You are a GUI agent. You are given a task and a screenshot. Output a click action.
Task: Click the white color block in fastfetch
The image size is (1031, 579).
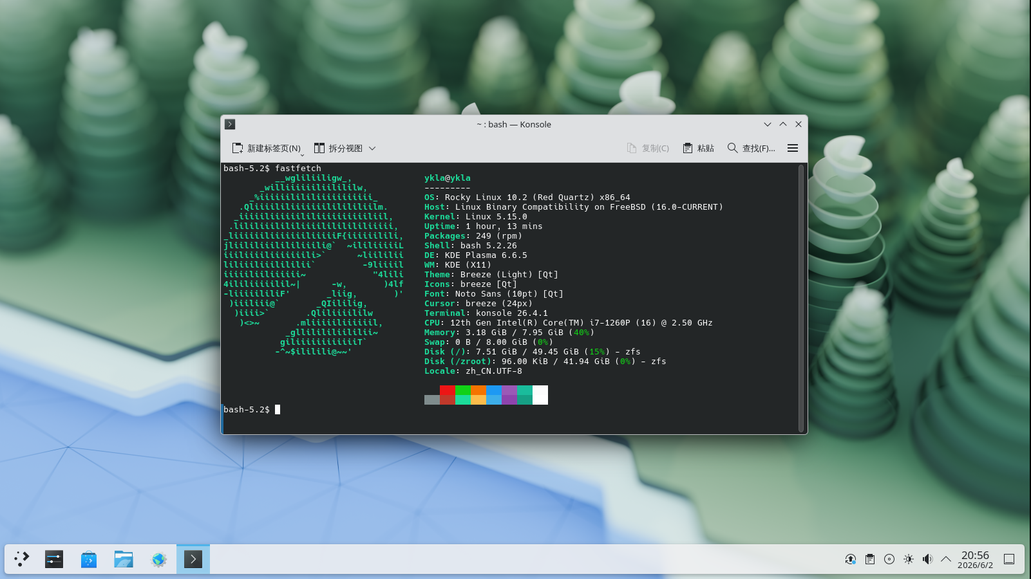(x=540, y=395)
